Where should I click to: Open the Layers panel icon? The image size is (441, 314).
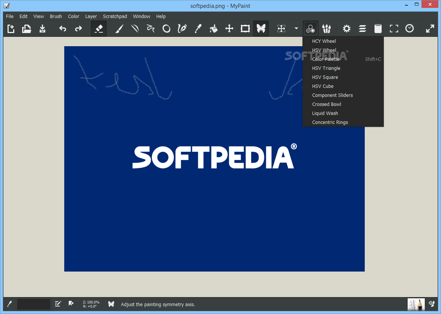coord(362,29)
